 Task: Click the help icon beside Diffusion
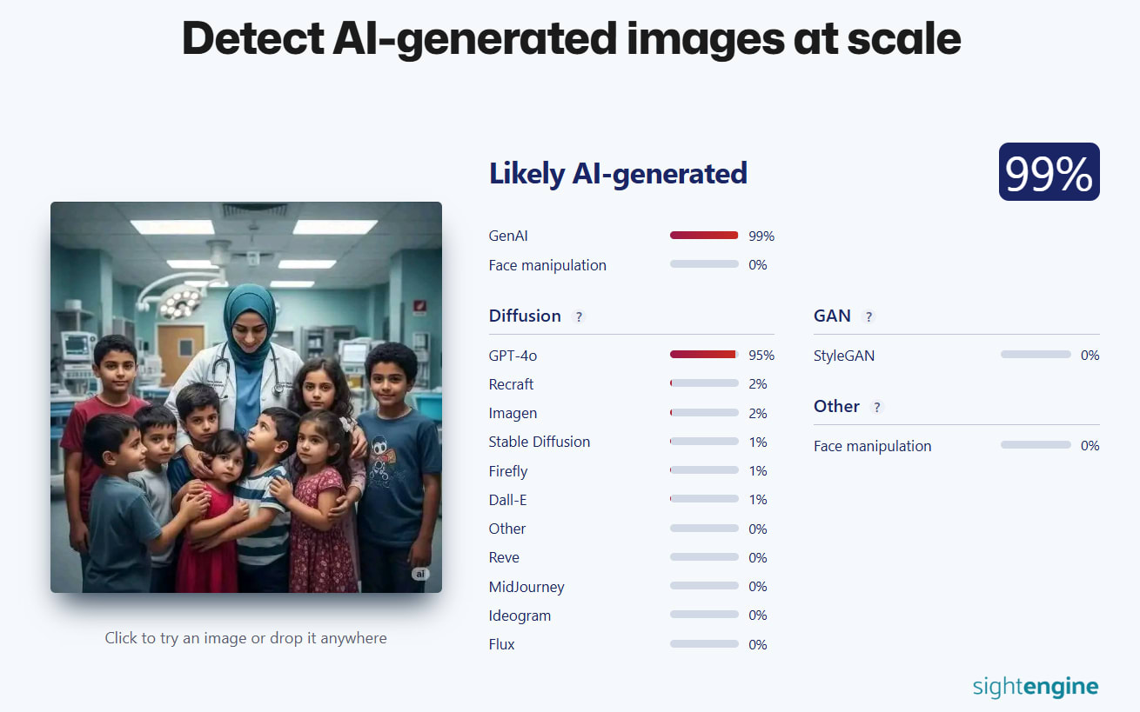point(579,316)
